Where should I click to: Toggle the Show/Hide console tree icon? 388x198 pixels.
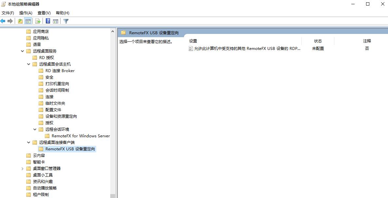coord(28,21)
